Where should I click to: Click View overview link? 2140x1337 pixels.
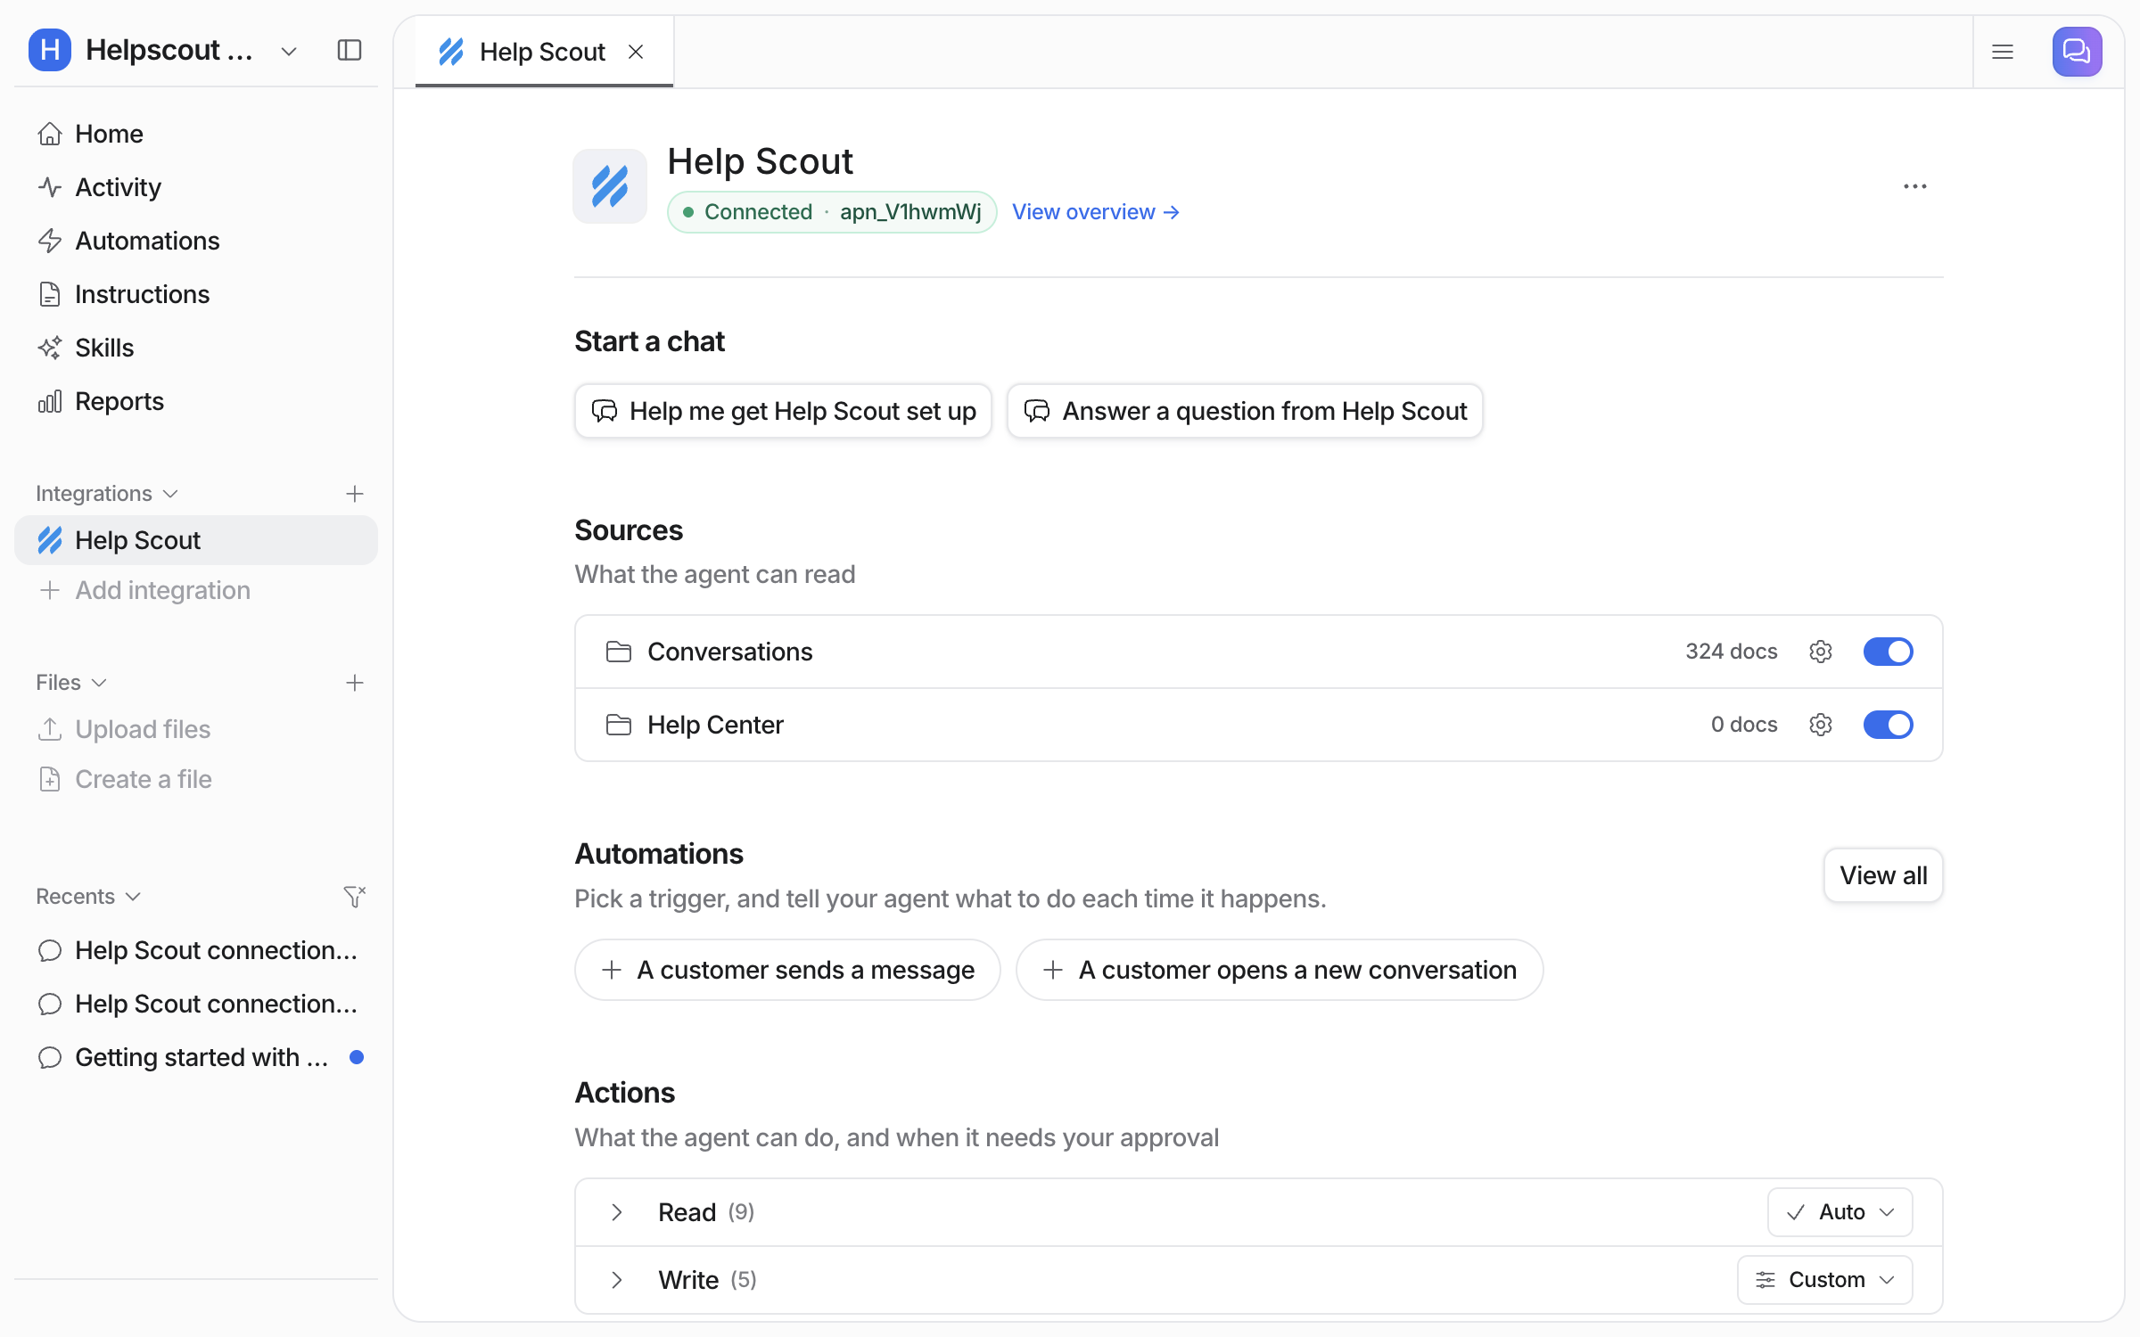coord(1096,212)
